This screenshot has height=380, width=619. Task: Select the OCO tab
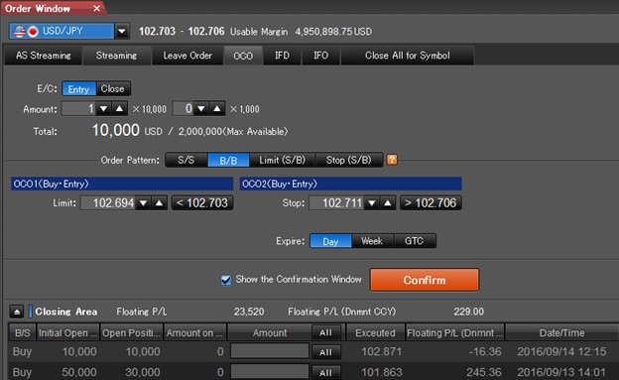[243, 56]
